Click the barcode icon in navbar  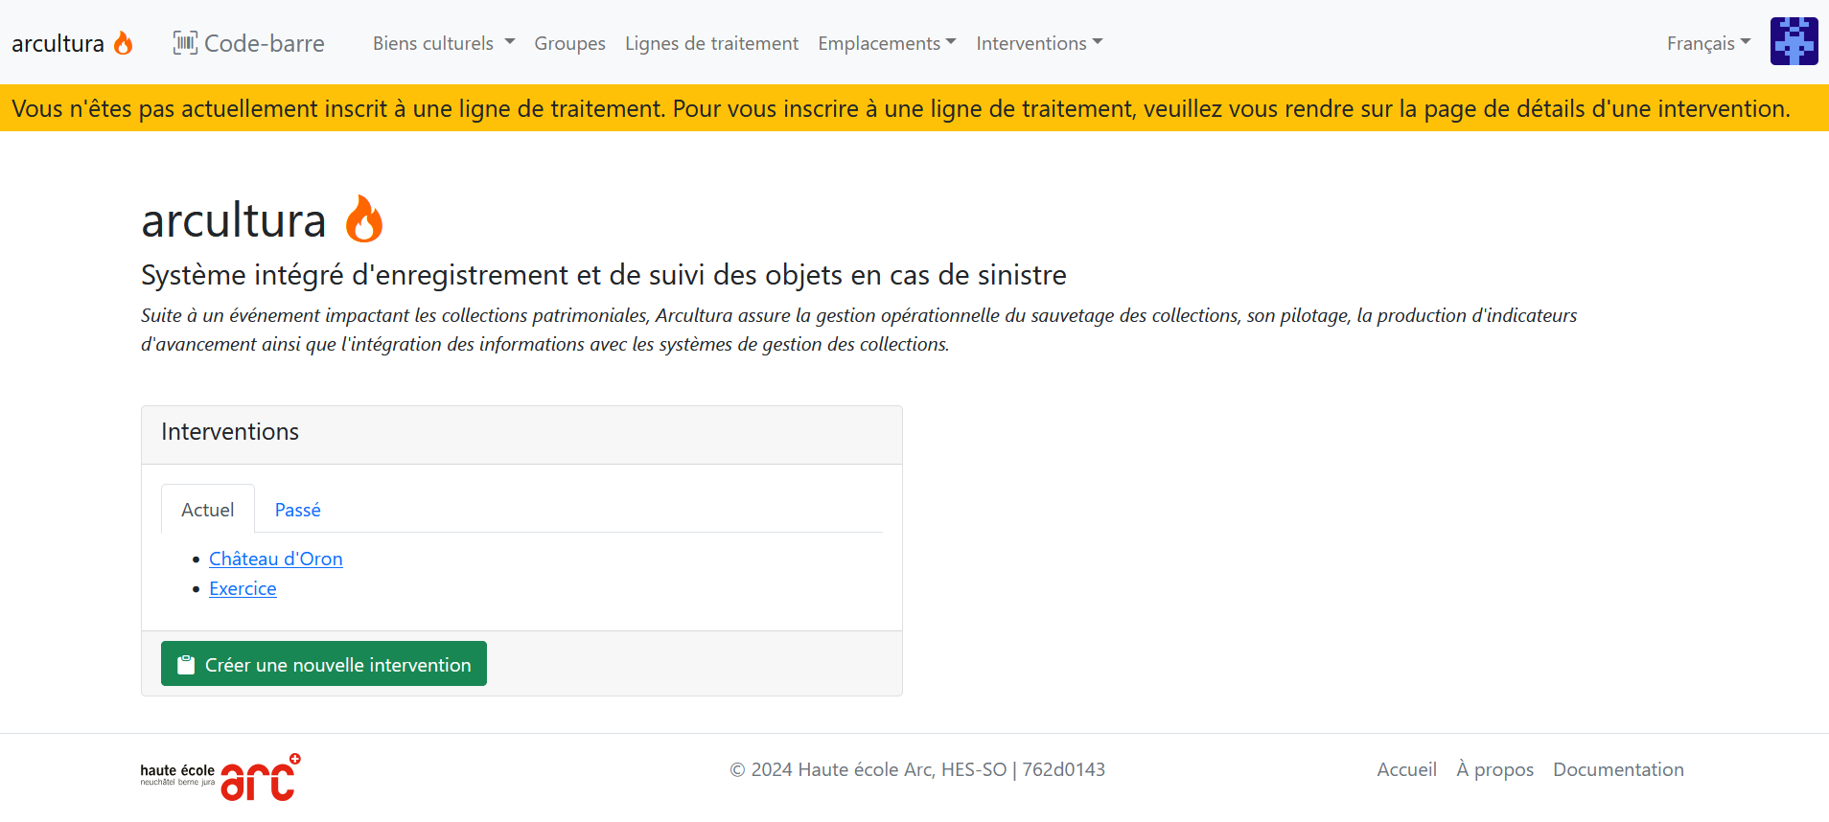pyautogui.click(x=185, y=43)
